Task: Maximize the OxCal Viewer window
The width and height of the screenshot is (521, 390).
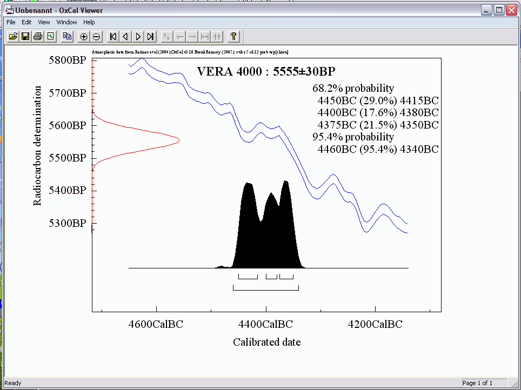Action: click(499, 10)
